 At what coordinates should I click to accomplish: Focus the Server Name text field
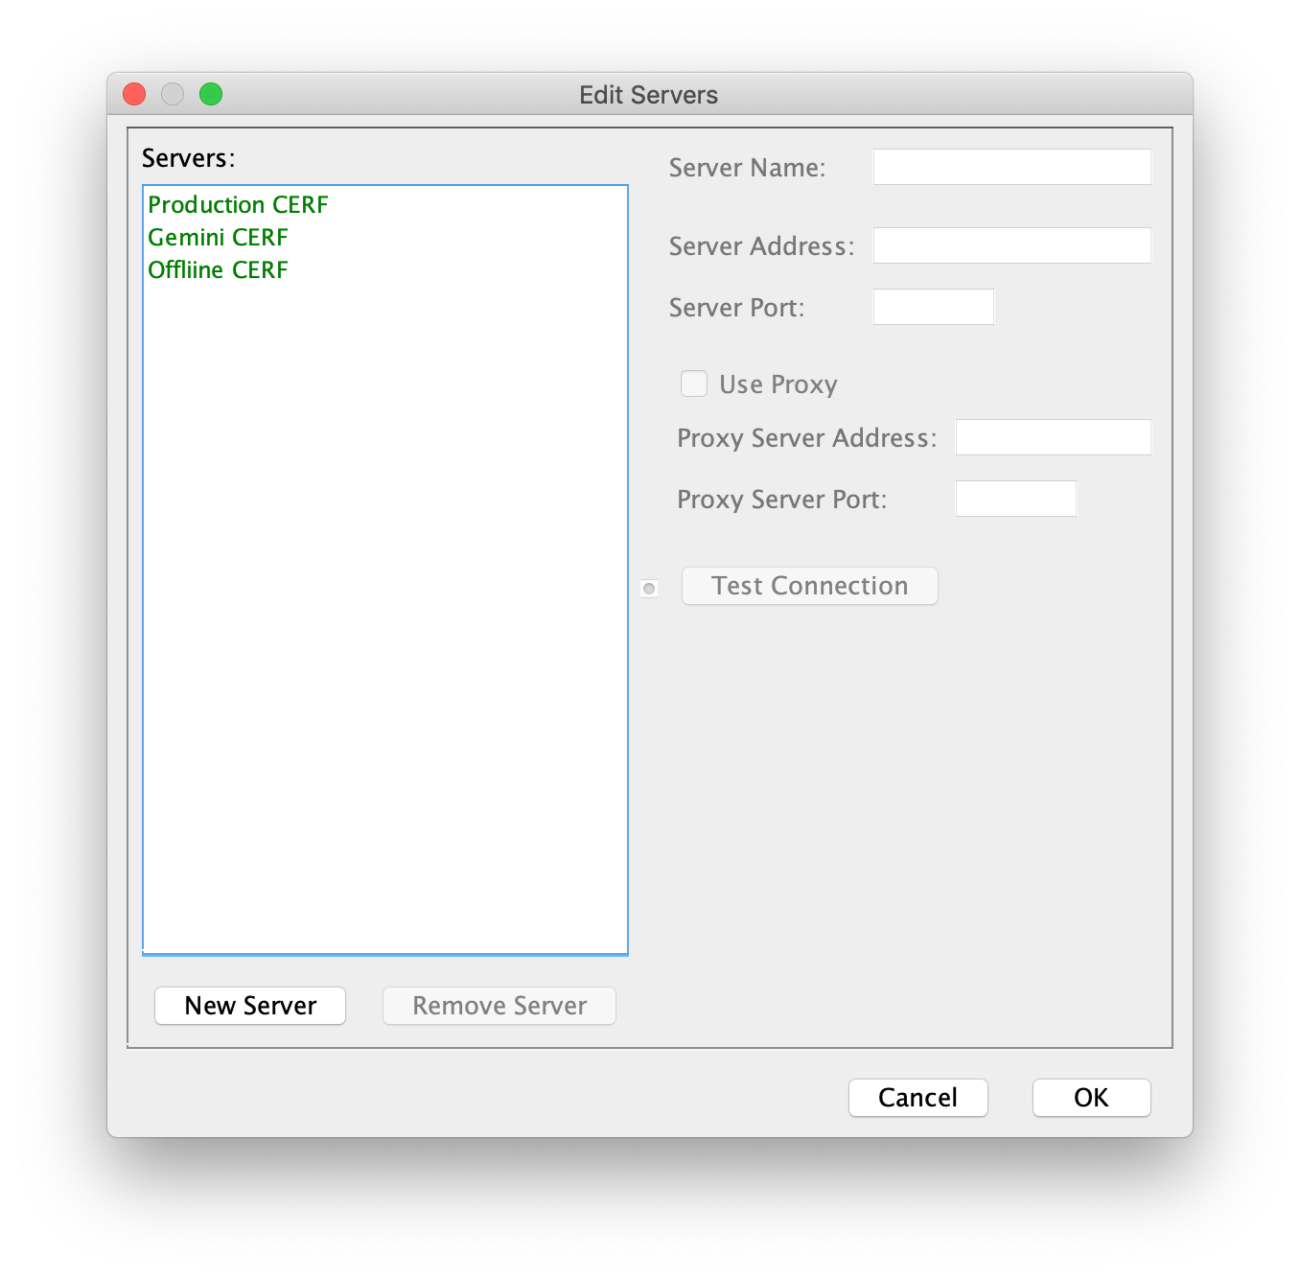(1011, 167)
